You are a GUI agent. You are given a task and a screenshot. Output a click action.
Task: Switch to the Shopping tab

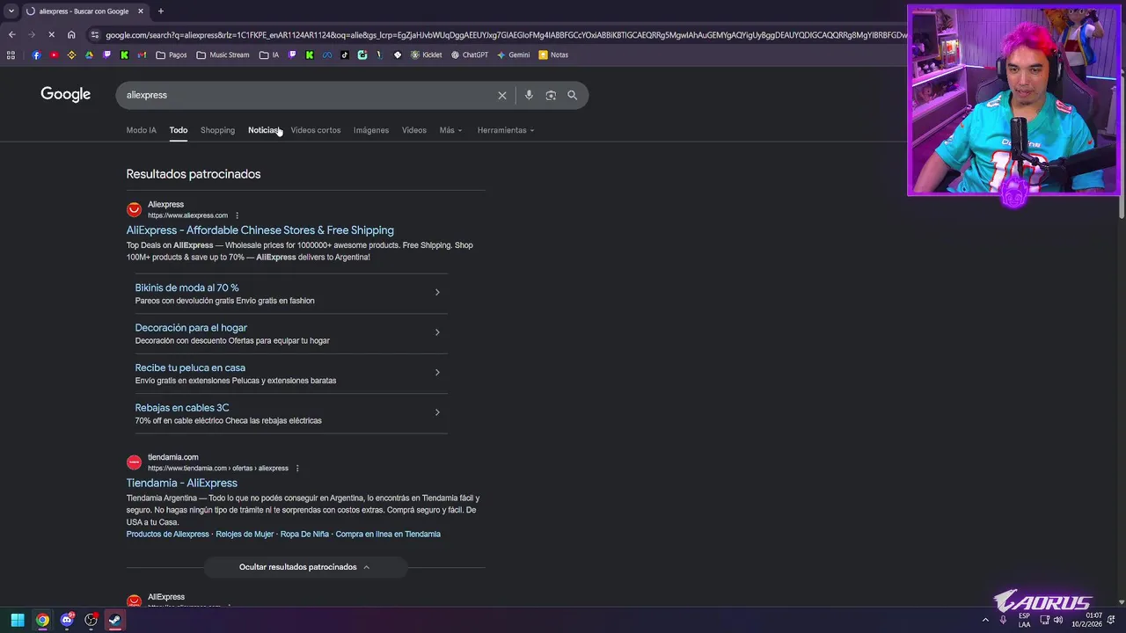pyautogui.click(x=217, y=130)
